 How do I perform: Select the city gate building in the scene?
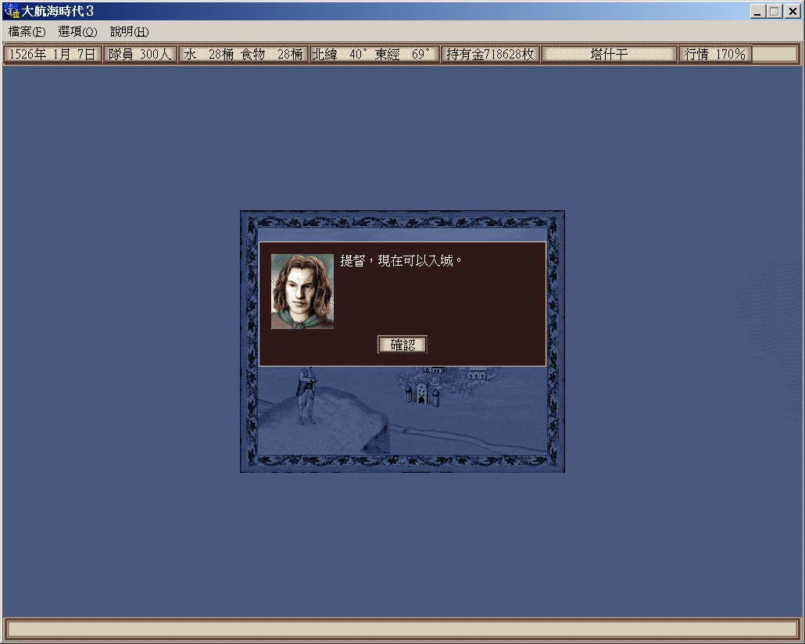[x=421, y=392]
